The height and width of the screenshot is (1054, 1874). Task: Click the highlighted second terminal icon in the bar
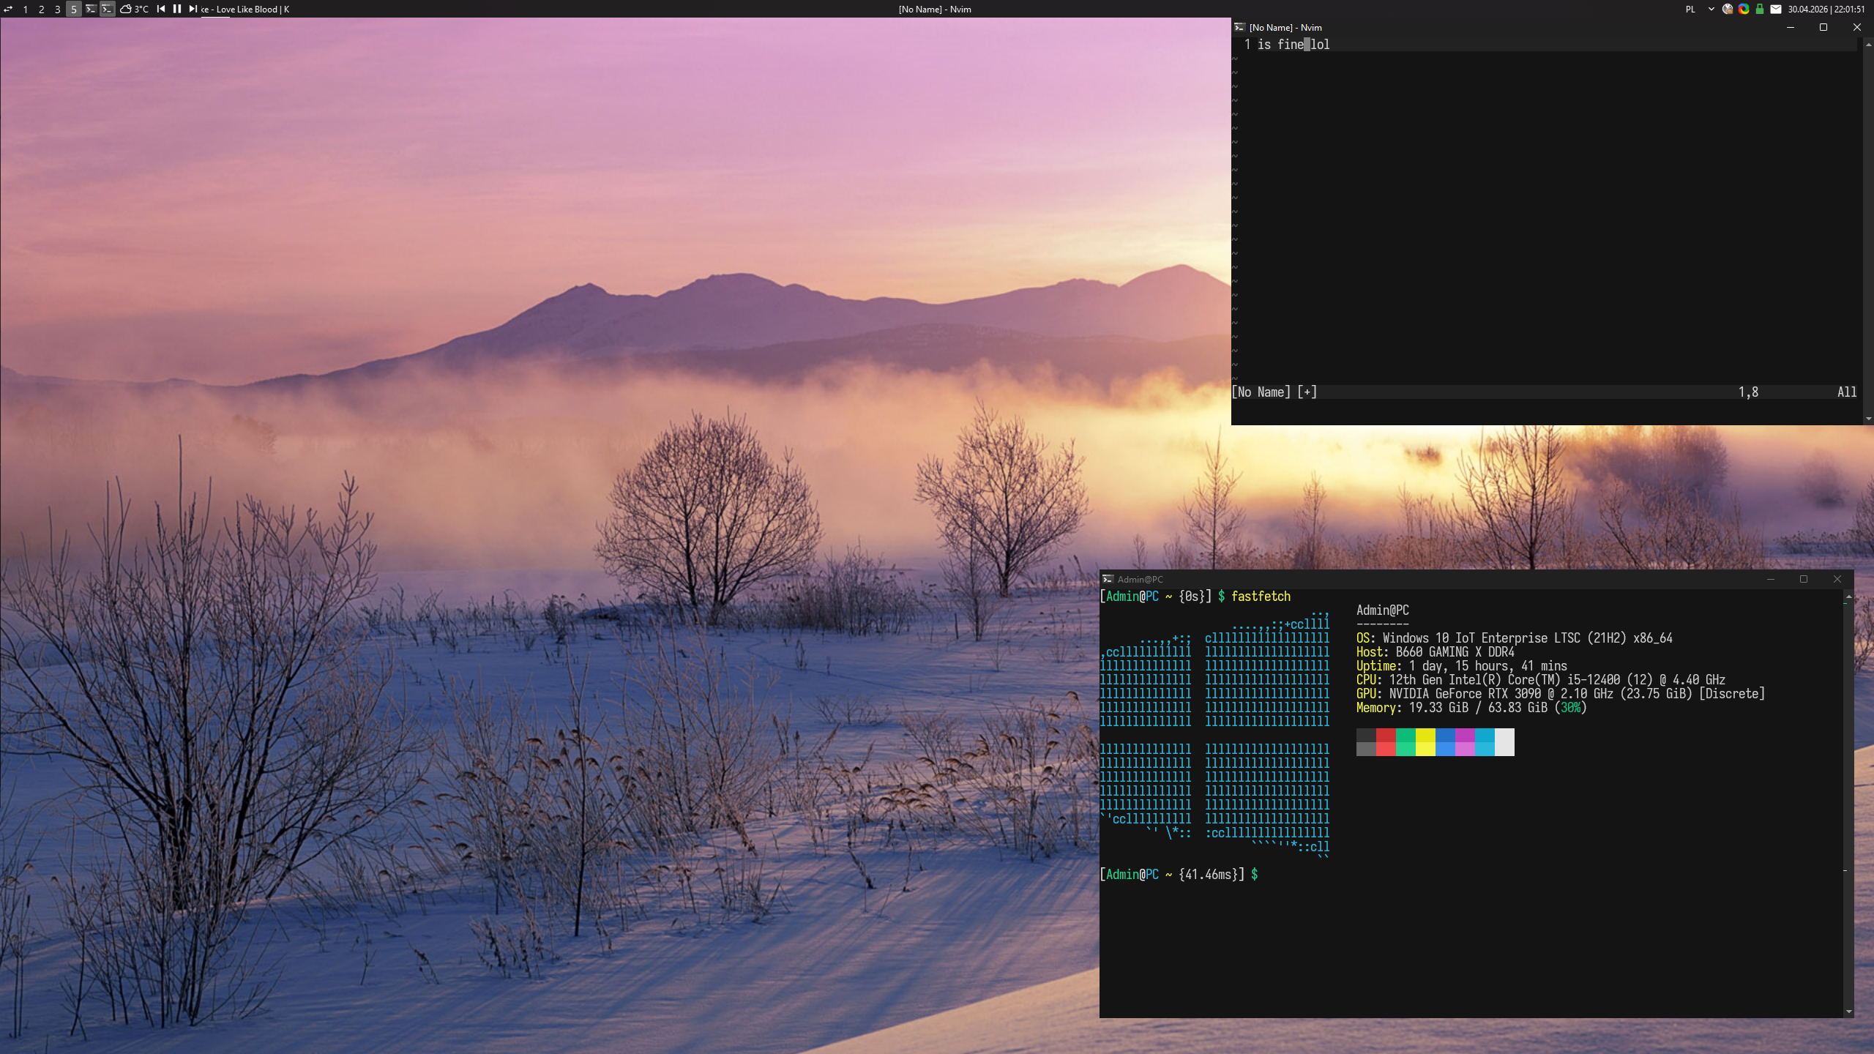[107, 9]
